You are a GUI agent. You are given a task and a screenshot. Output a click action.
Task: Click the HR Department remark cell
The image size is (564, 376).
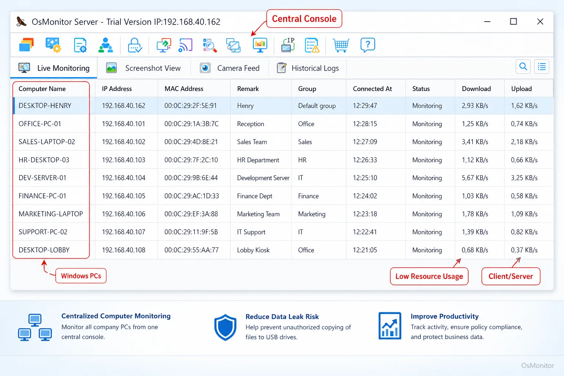pos(258,160)
